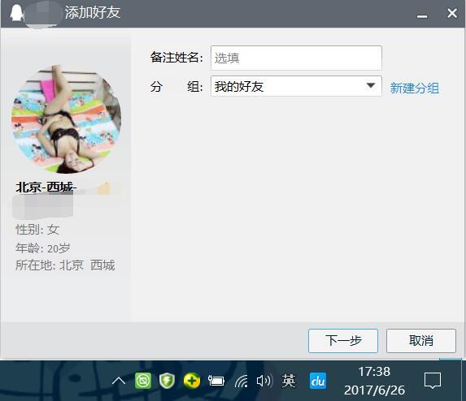Check the battery power status icon
Viewport: 466px width, 401px height.
click(x=216, y=381)
